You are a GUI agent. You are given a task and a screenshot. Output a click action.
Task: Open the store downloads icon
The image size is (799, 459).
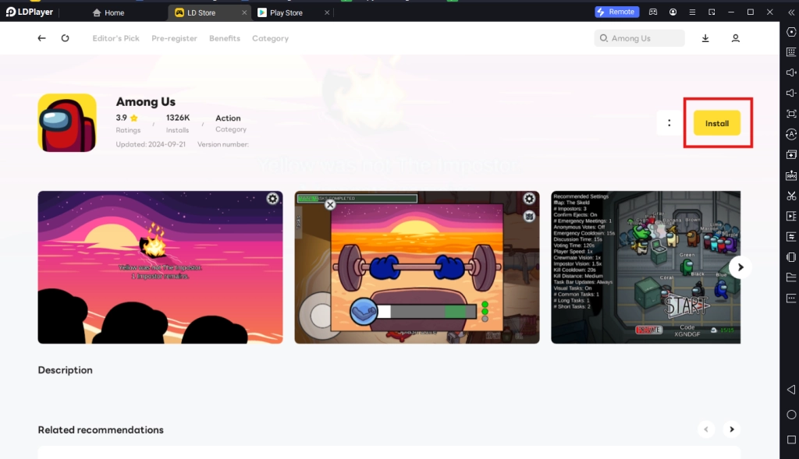(705, 38)
